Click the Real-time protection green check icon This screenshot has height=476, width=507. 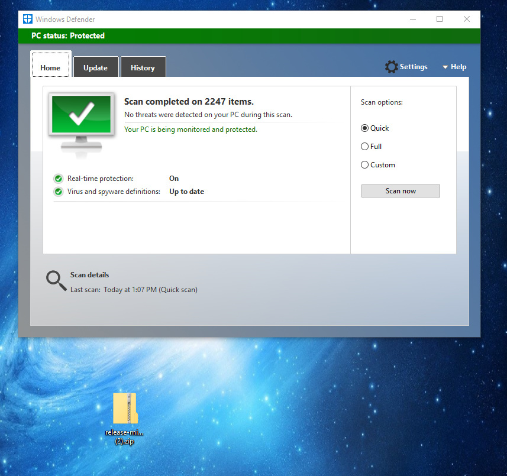click(x=58, y=179)
